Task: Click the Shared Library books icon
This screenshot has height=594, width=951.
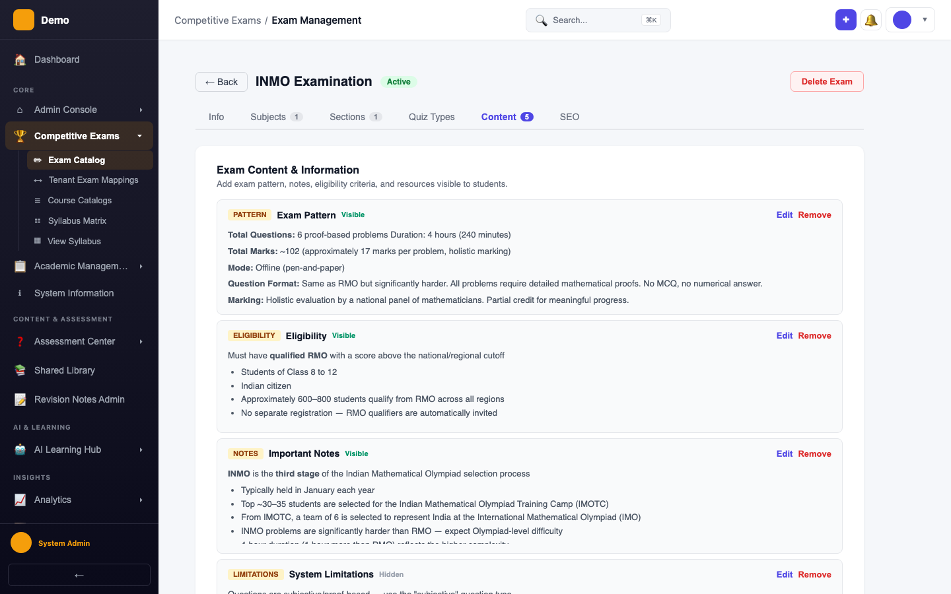Action: [x=20, y=370]
